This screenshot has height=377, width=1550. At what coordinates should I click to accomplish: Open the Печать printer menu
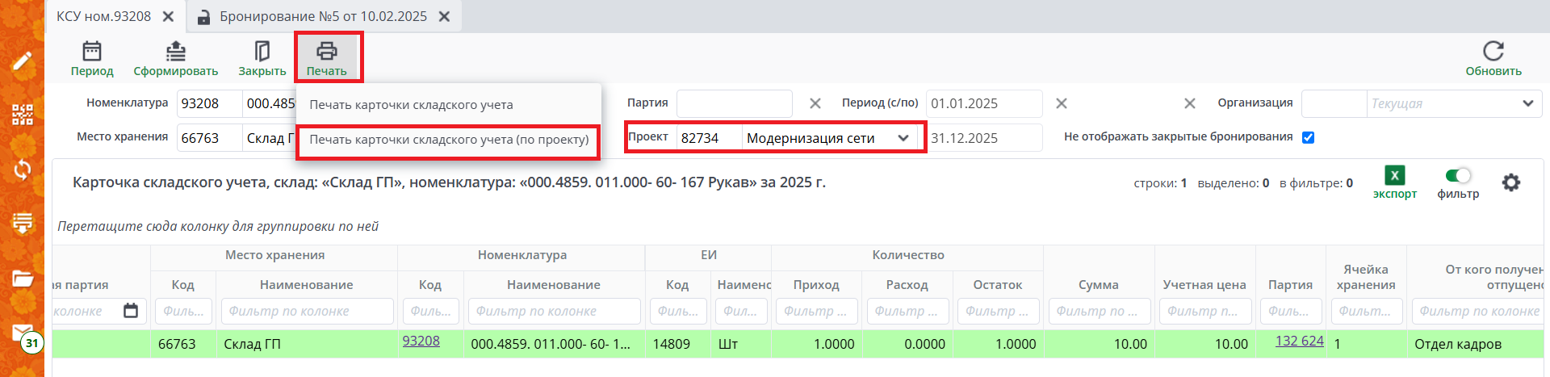pos(327,52)
